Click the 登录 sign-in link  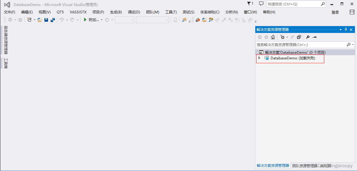(x=335, y=12)
